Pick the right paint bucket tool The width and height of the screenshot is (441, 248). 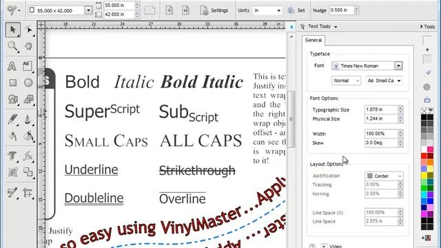tap(28, 136)
